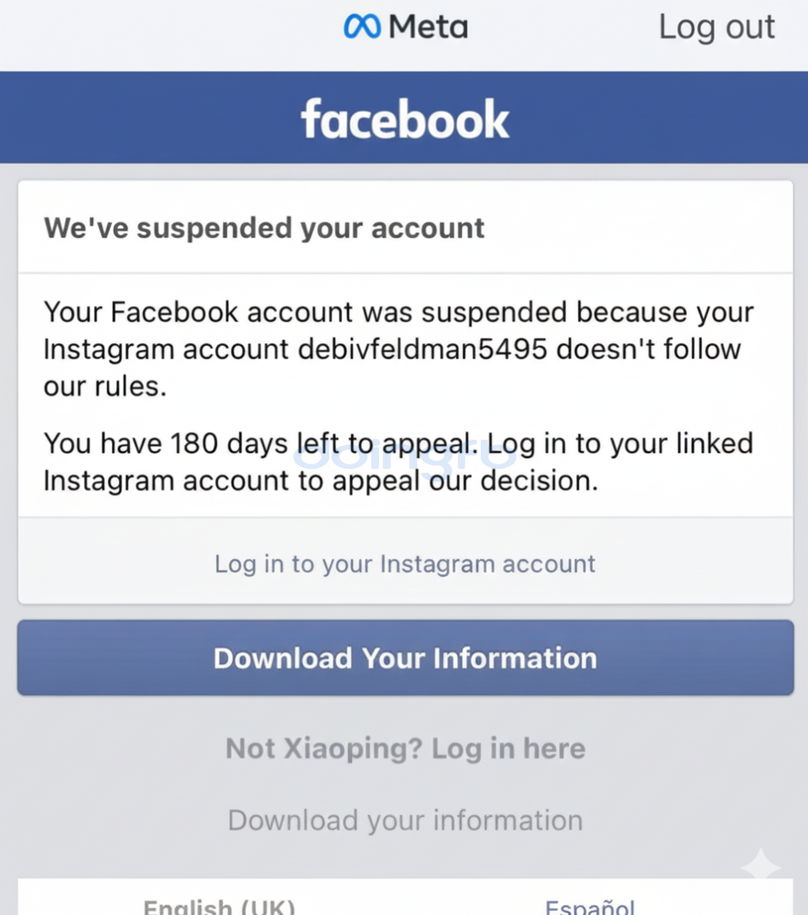Click the Instagram username debivfeldman5495
Viewport: 808px width, 915px height.
click(422, 349)
